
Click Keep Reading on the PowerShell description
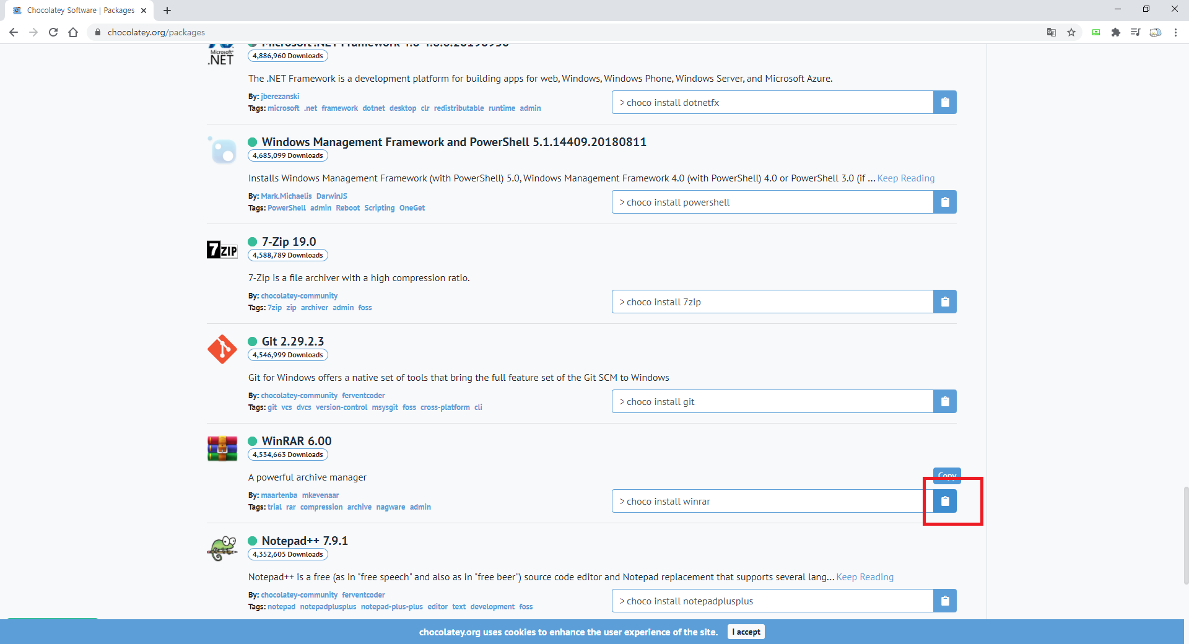tap(906, 178)
